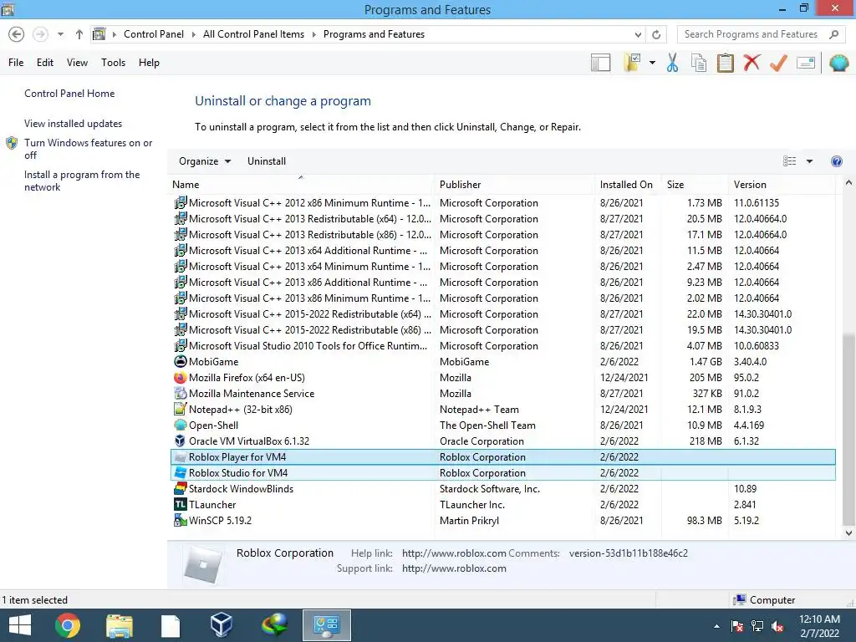Click the orange checkmark Properties icon
Image resolution: width=856 pixels, height=642 pixels.
coord(778,63)
